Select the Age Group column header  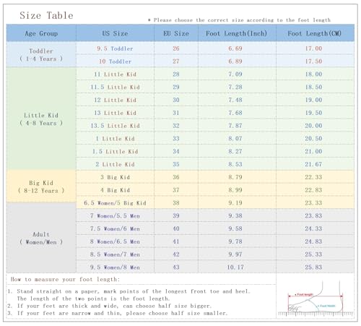[x=41, y=33]
